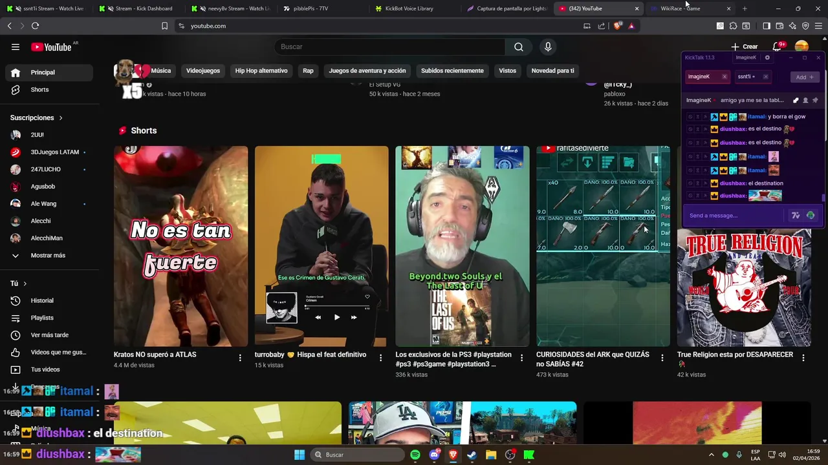Open Steam from the taskbar
Image resolution: width=828 pixels, height=465 pixels.
tap(472, 455)
